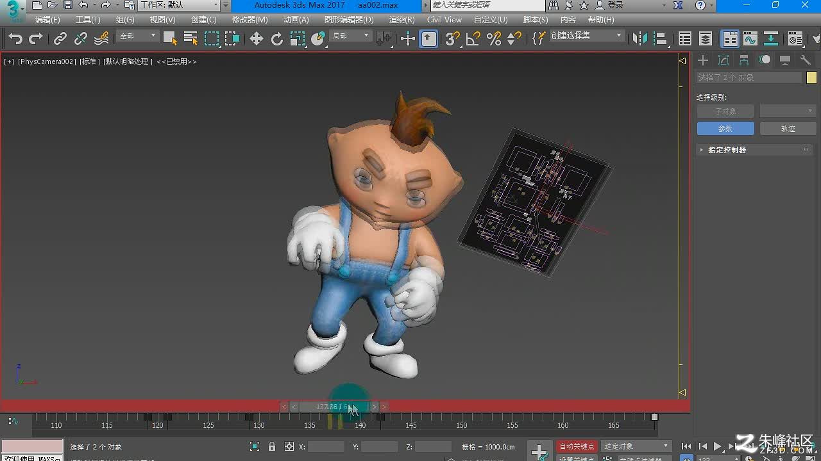Viewport: 821px width, 461px height.
Task: Activate the Select and Link tool
Action: (x=60, y=39)
